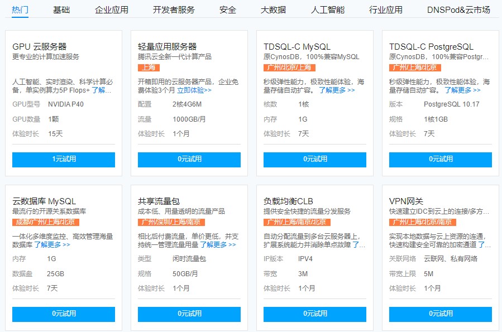Click 腾讯云全新一代计算产品 subtitle
Screen dimensions: 502x332
pyautogui.click(x=174, y=56)
